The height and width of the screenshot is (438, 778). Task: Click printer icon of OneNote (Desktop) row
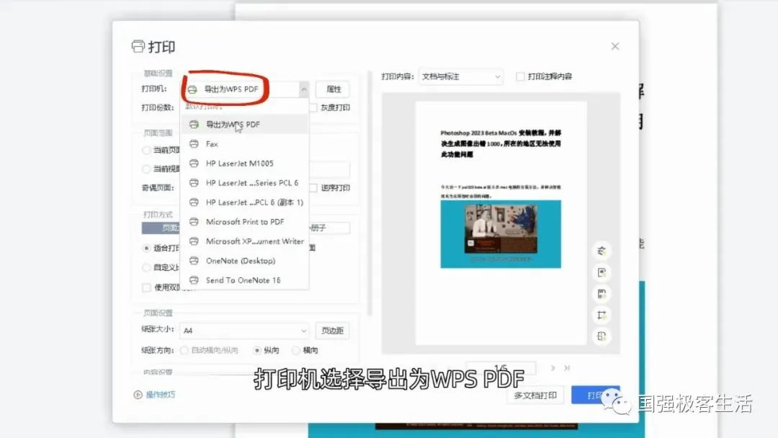point(194,260)
